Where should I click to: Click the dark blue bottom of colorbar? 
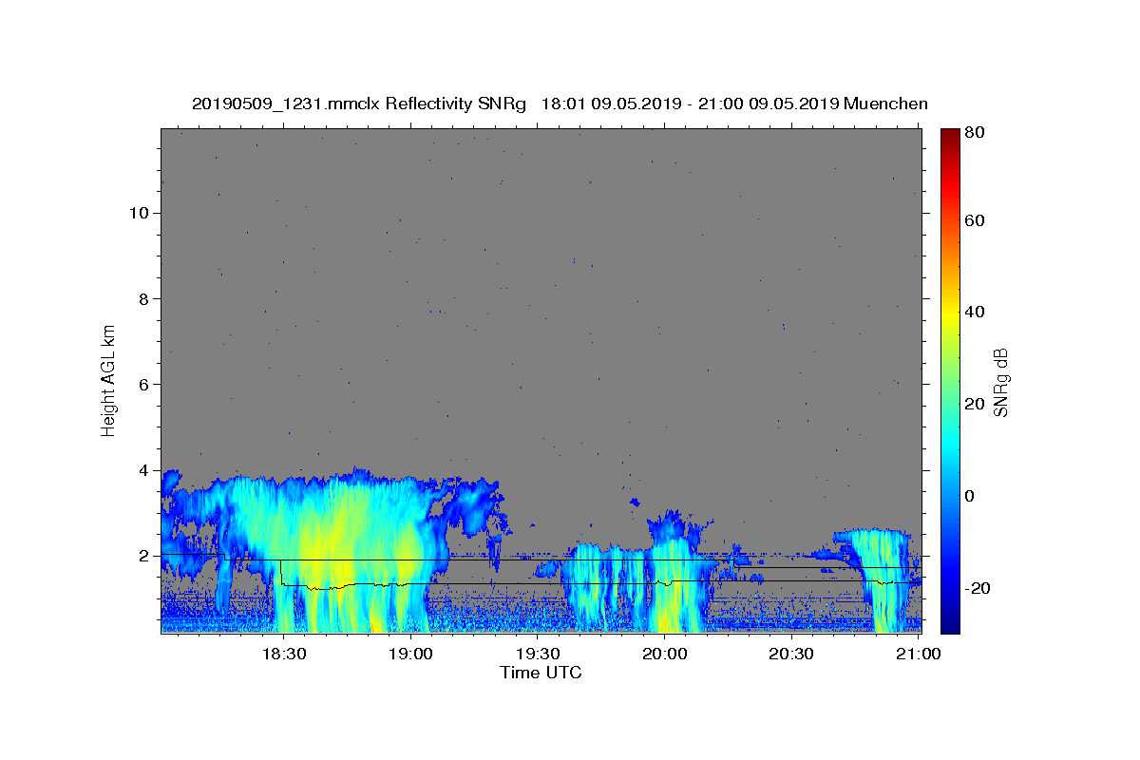point(950,622)
